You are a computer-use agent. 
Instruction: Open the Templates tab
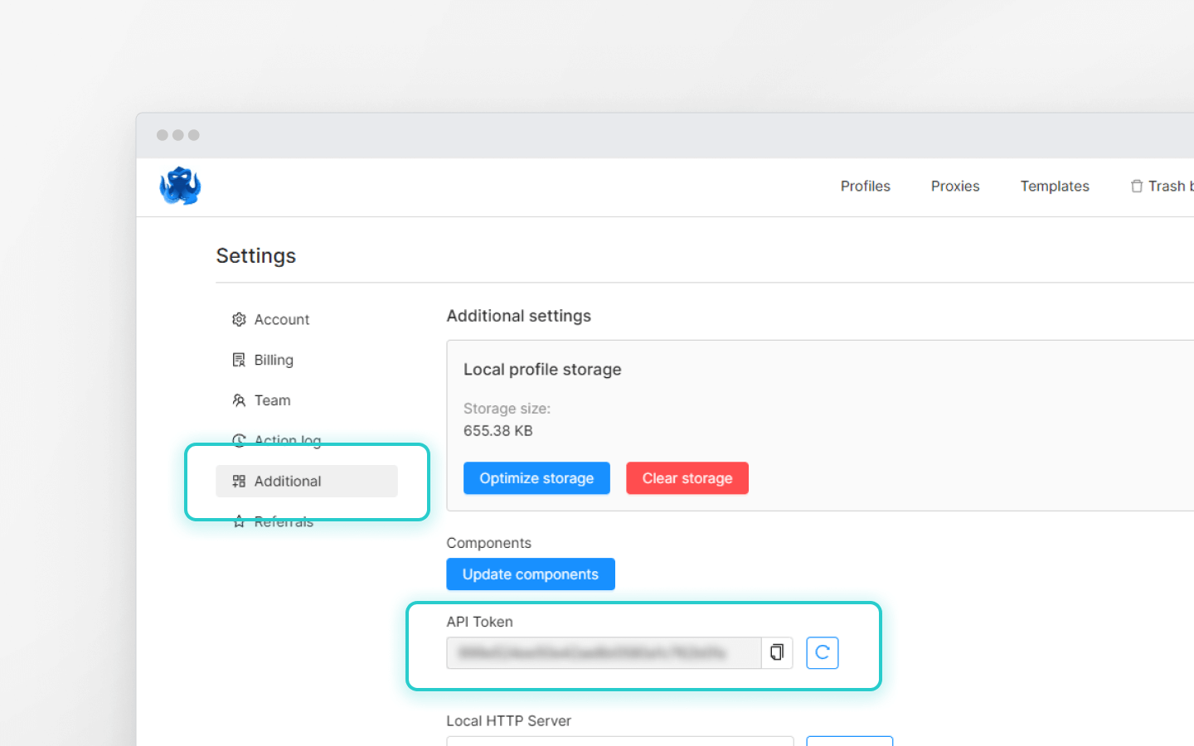point(1055,186)
